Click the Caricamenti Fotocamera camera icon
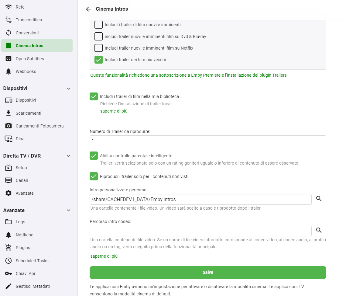Screen dimensions: 346x296 click(x=9, y=126)
